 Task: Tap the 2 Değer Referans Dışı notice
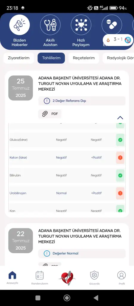(82, 101)
